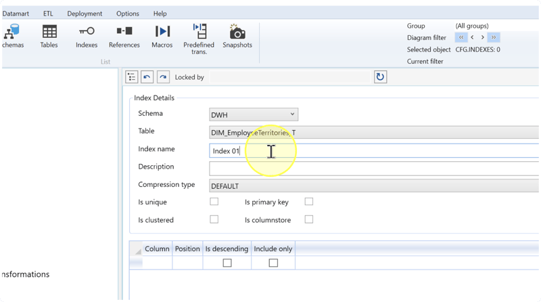Open the Snapshots list

point(237,36)
